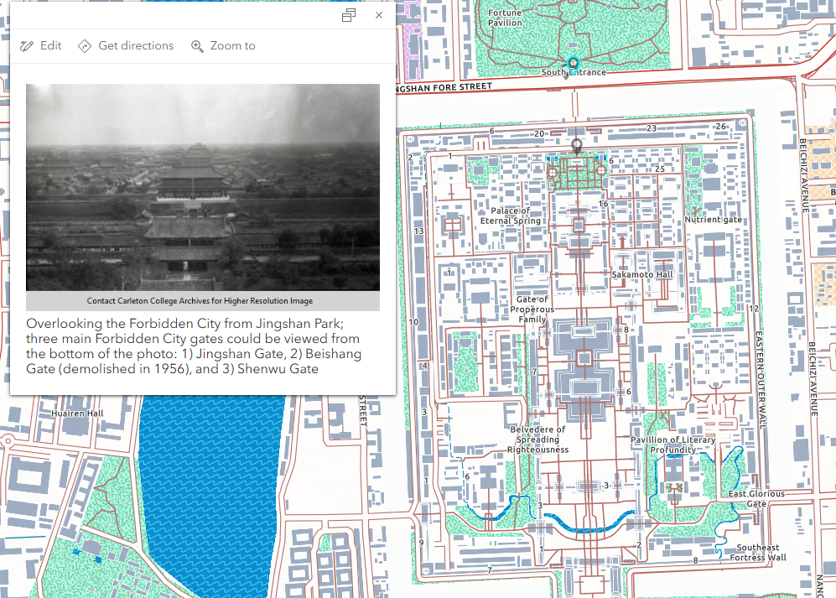Click the Palace of Eternal Spring label

[x=511, y=216]
